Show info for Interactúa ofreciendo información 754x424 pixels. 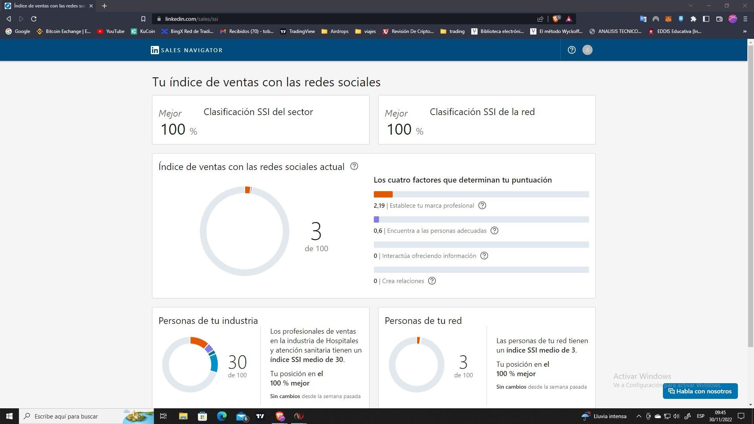[484, 256]
